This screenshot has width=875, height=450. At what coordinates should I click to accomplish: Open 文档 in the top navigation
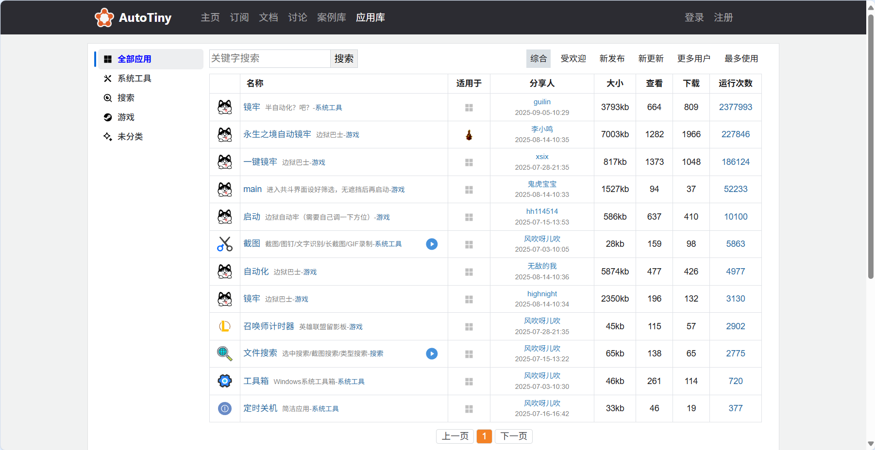point(268,17)
